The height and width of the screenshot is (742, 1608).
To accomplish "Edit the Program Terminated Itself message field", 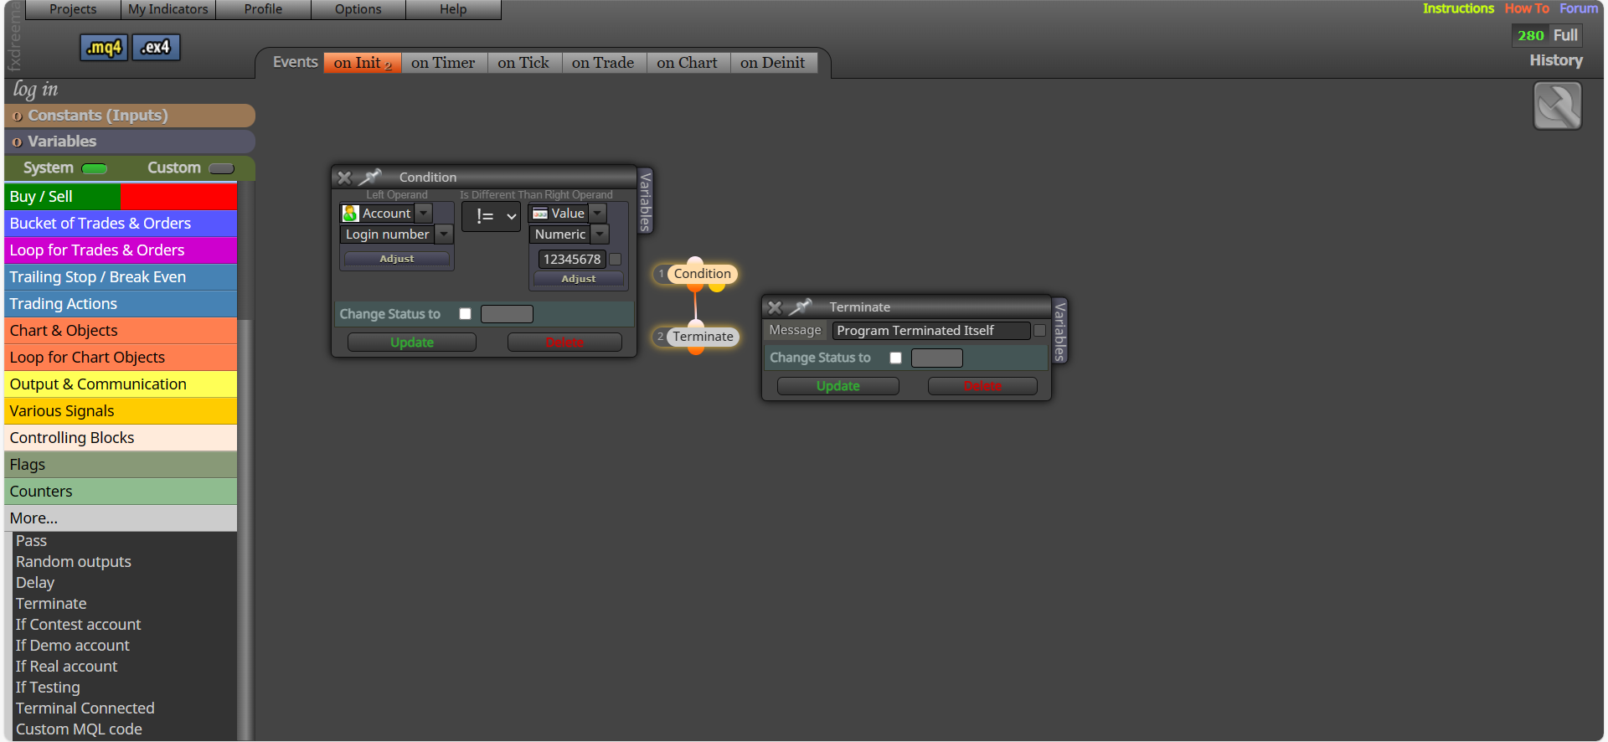I will click(931, 331).
